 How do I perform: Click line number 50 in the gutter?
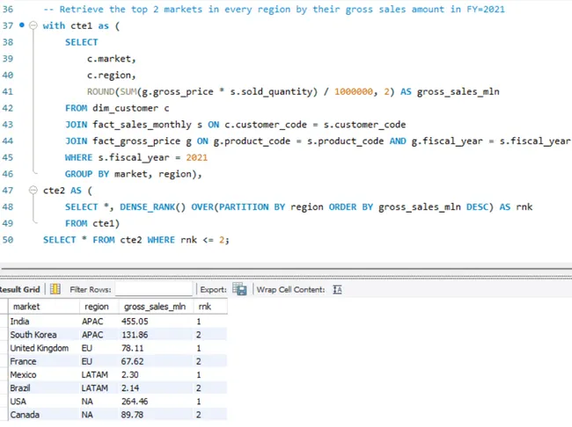[9, 239]
